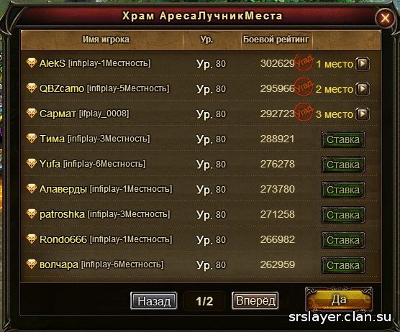The height and width of the screenshot is (332, 400).
Task: Place a Ставка on player Rondo666
Action: (x=343, y=240)
